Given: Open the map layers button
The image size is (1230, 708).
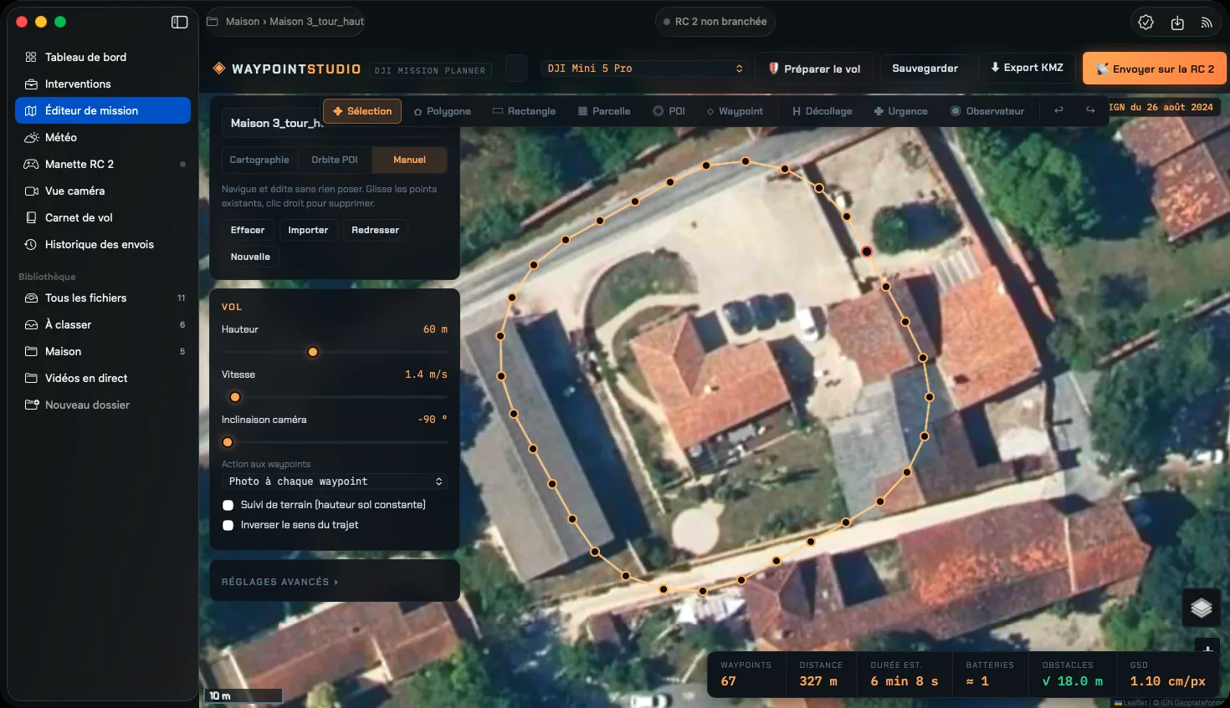Looking at the screenshot, I should pyautogui.click(x=1202, y=608).
